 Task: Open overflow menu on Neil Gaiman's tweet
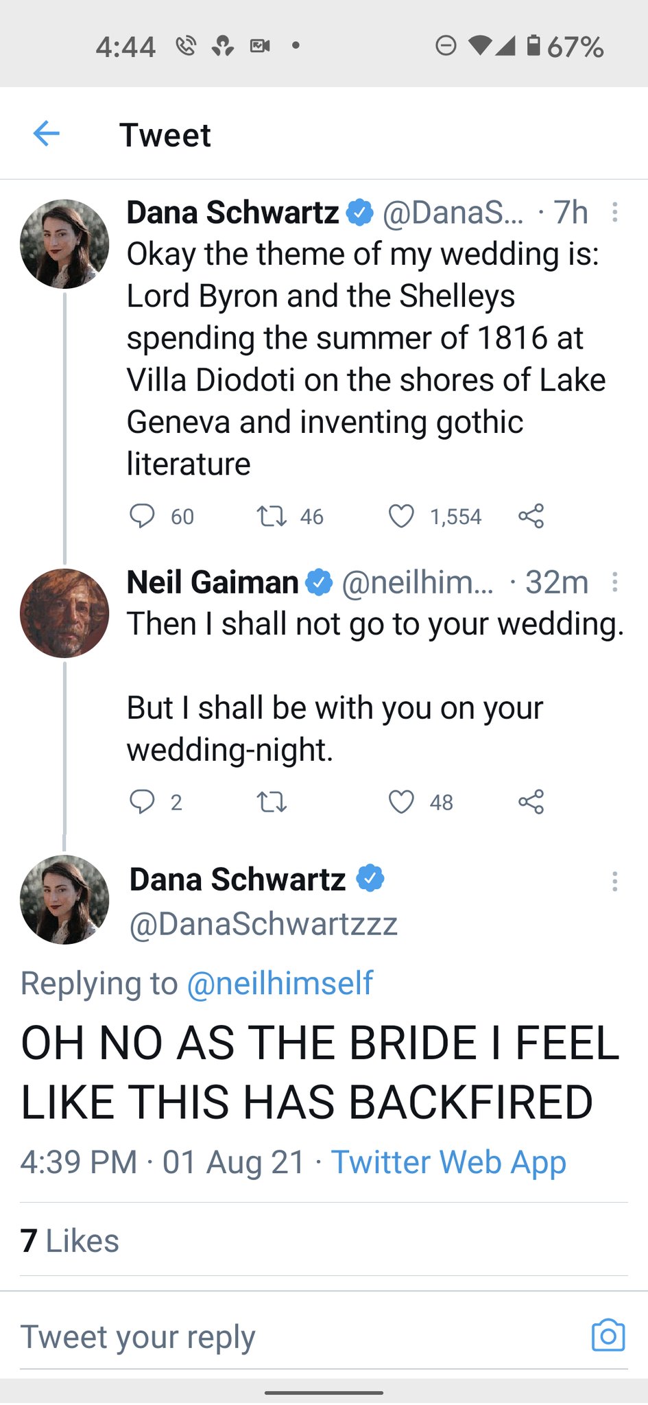coord(614,582)
